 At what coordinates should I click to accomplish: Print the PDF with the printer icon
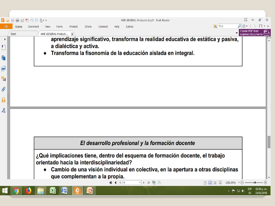click(17, 20)
